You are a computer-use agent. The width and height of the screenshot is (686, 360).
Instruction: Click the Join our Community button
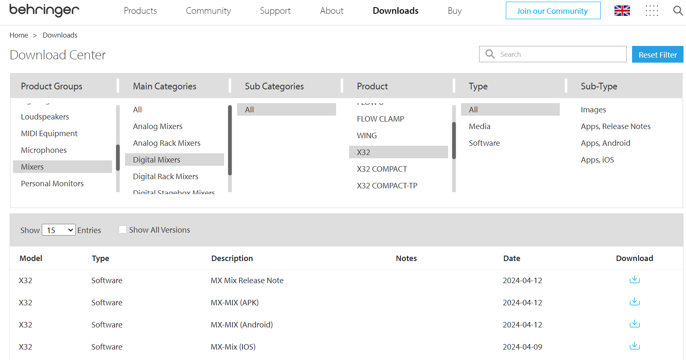[x=553, y=11]
